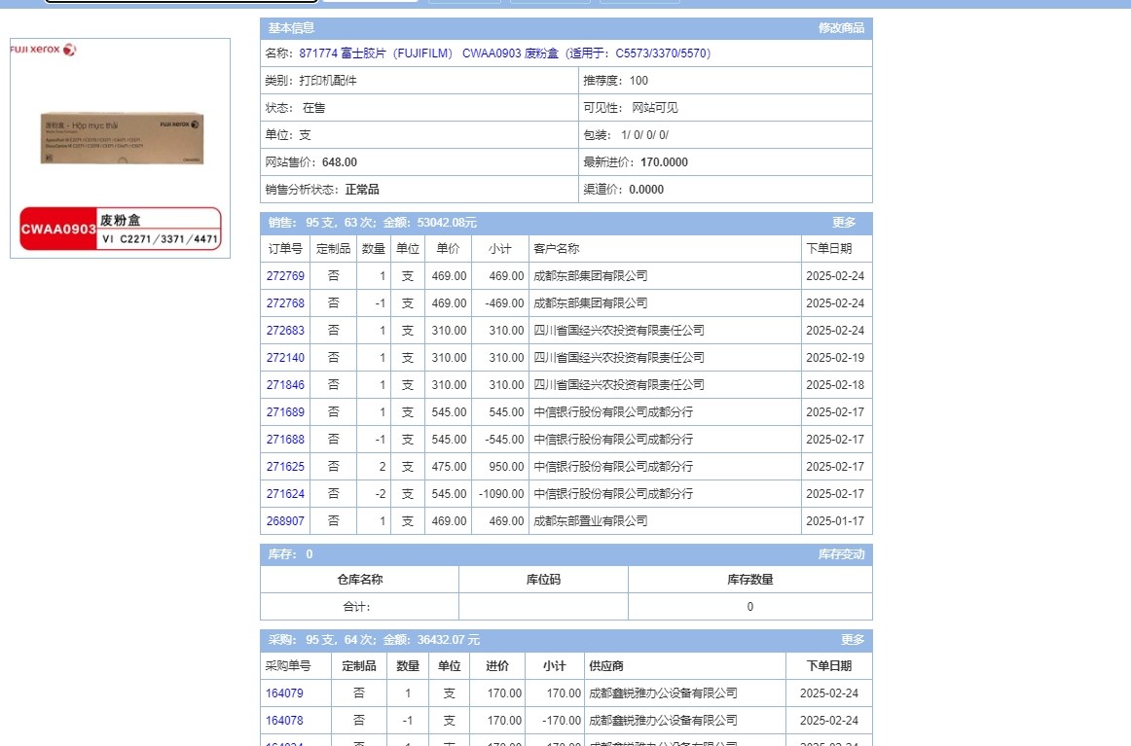The height and width of the screenshot is (746, 1131).
Task: Click the supplier name in the 164079 row
Action: 664,693
